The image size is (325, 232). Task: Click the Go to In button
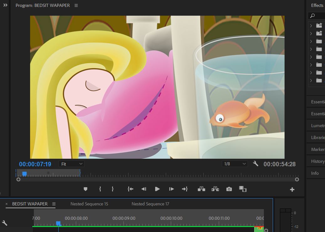130,189
